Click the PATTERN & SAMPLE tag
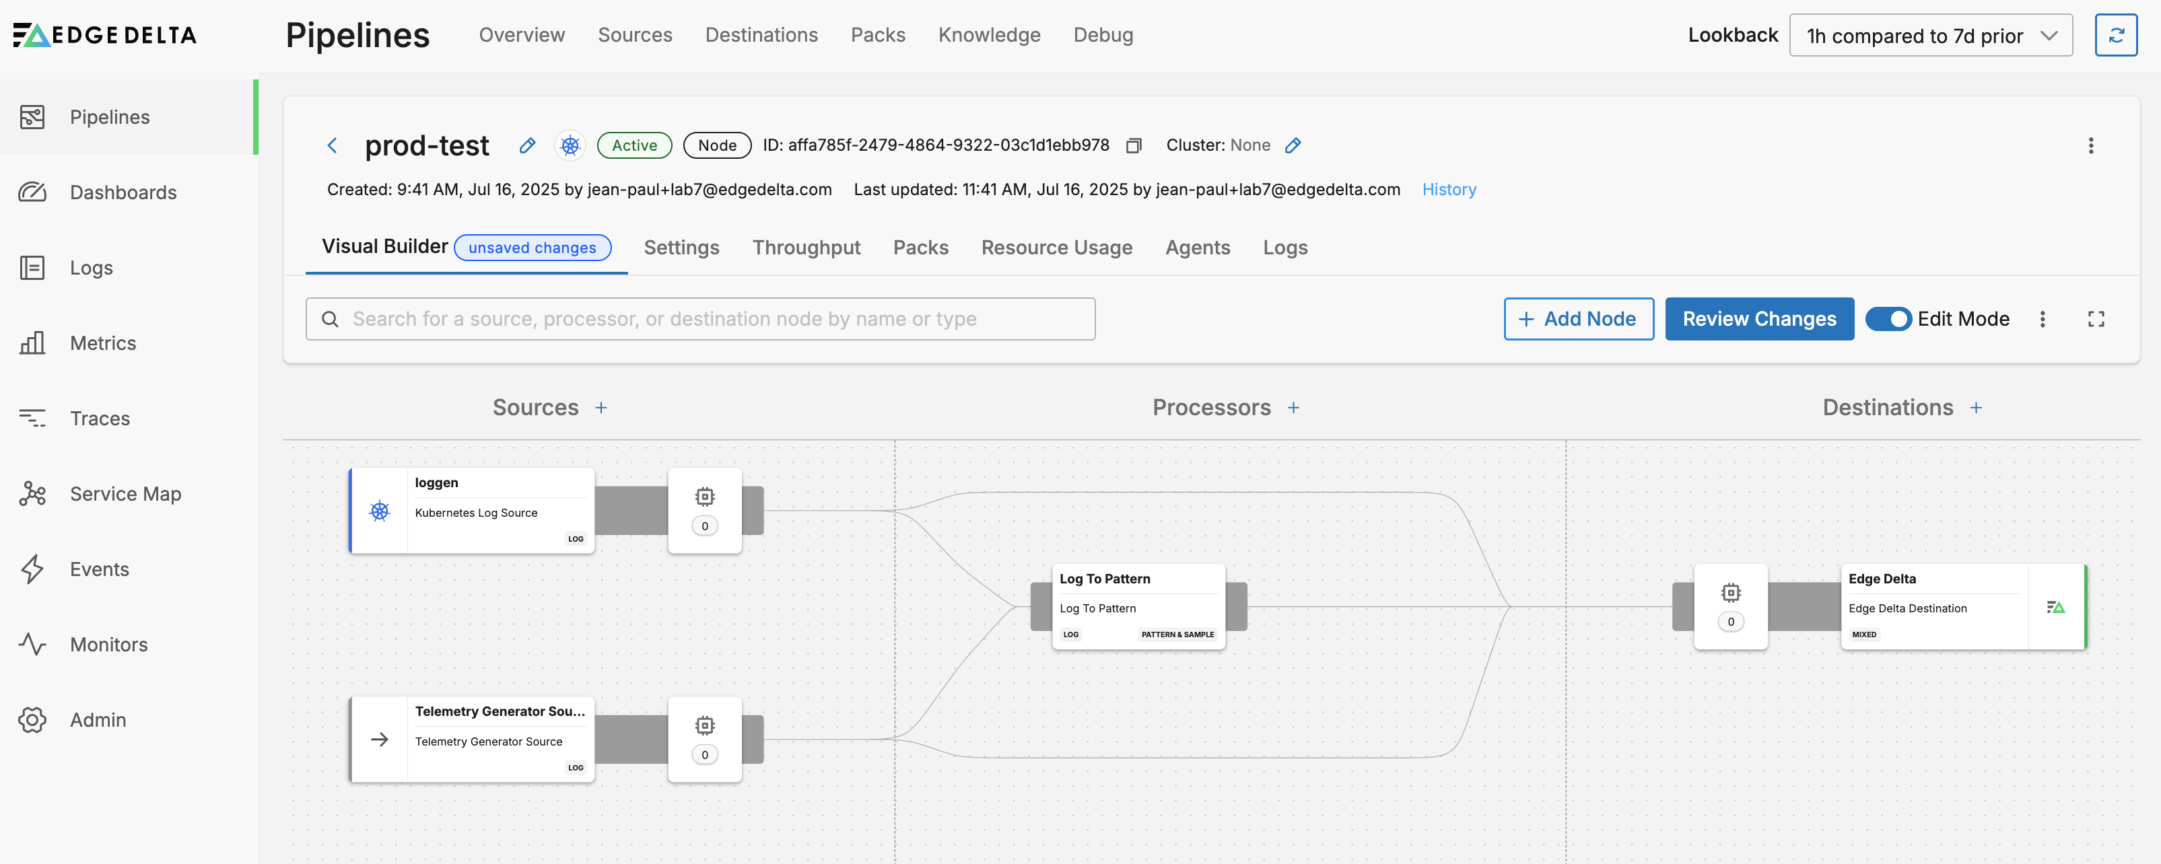The width and height of the screenshot is (2161, 864). (1177, 634)
